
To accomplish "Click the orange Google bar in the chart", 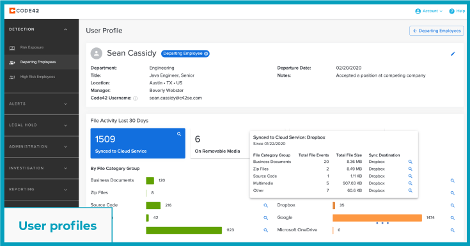I will click(377, 218).
